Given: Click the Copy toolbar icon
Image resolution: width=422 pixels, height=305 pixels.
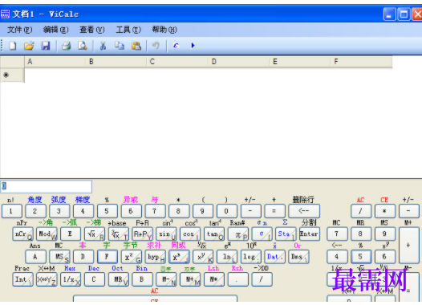Looking at the screenshot, I should tap(120, 46).
